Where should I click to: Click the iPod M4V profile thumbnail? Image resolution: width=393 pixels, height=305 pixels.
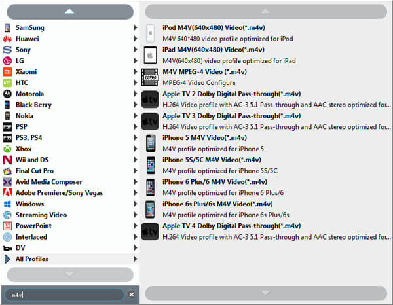pos(151,33)
